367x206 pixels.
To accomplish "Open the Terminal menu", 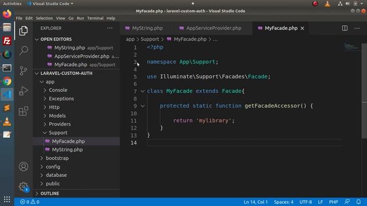I will [95, 18].
